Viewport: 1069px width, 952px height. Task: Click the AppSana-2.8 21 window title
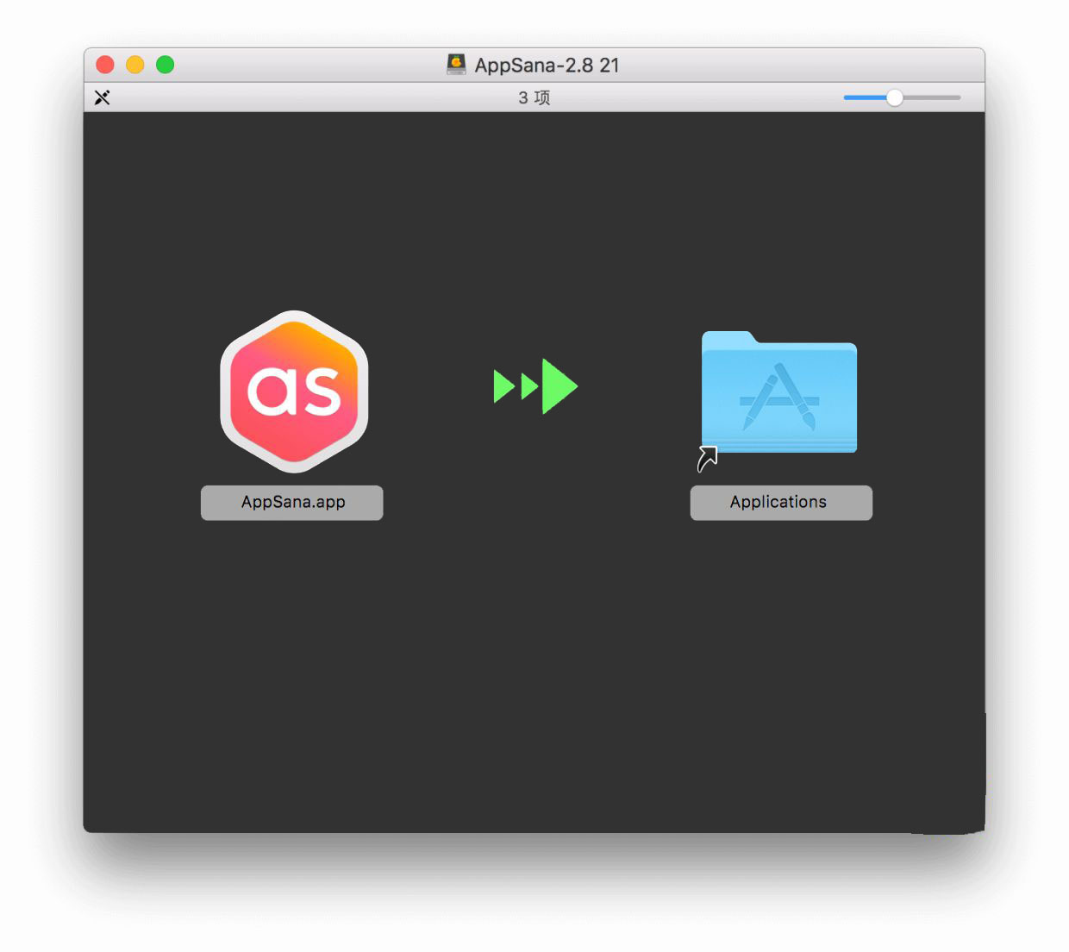(547, 66)
